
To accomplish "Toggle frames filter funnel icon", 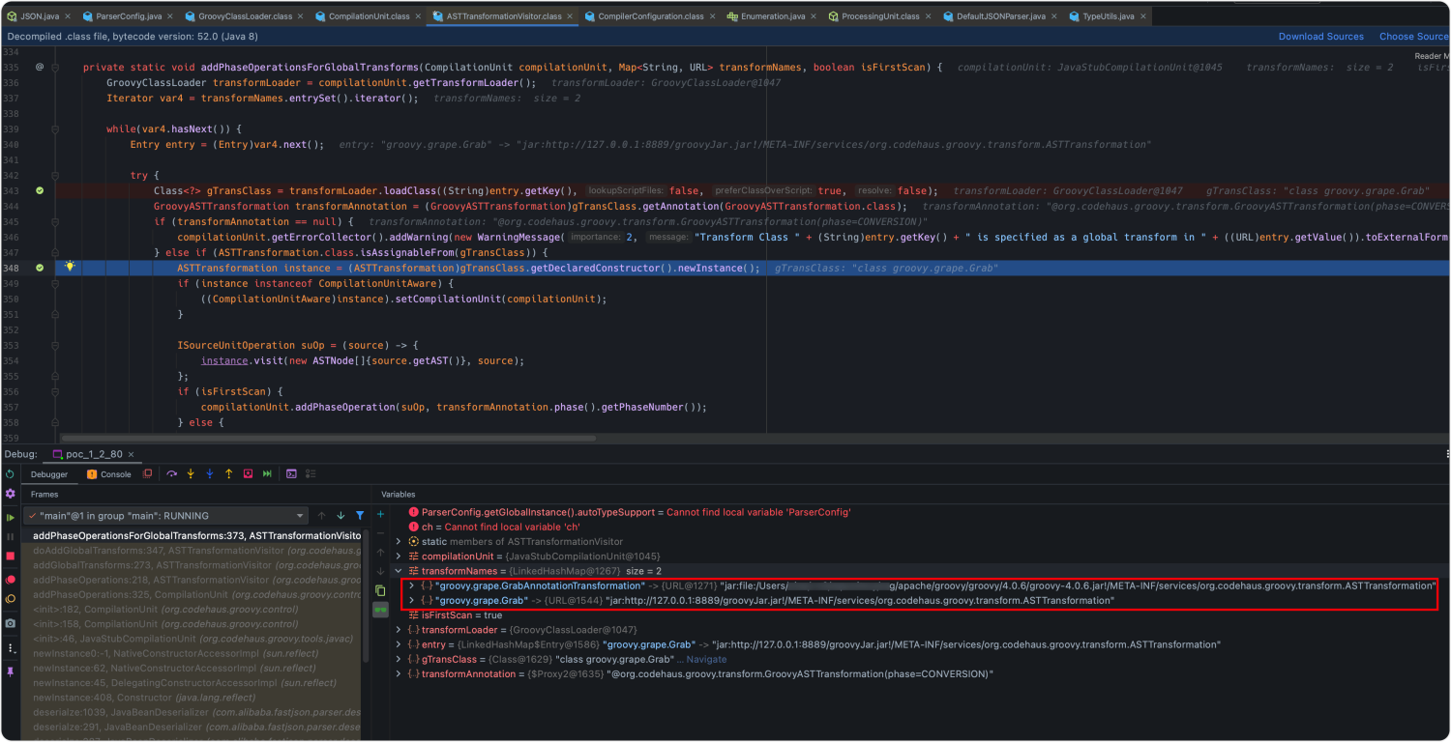I will 360,516.
